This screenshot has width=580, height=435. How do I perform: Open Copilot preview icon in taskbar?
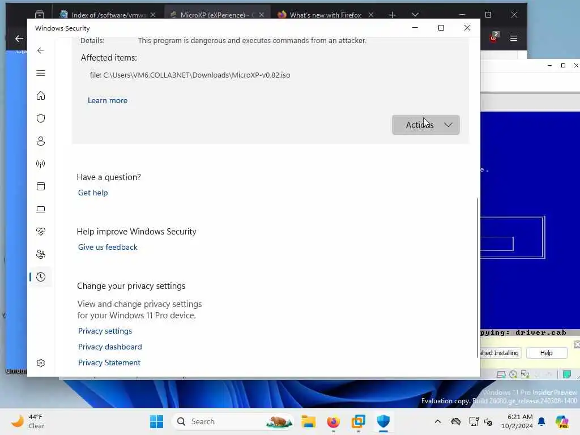coord(562,421)
